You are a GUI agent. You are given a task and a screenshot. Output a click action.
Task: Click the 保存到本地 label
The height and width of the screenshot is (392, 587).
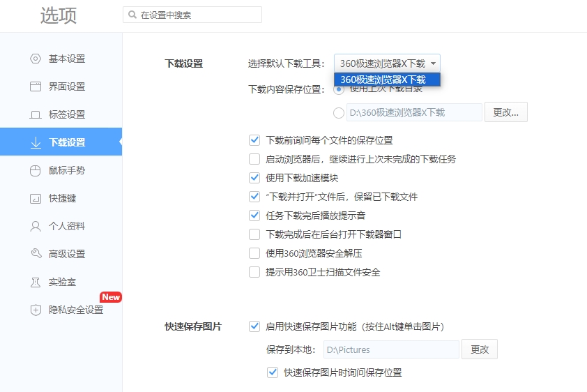click(x=291, y=349)
